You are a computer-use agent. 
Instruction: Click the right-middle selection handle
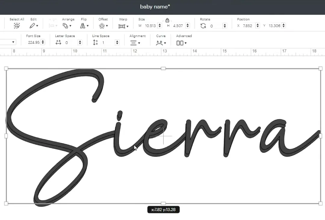(x=320, y=136)
